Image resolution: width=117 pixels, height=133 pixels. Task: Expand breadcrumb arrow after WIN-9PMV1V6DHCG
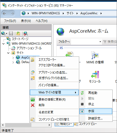(x=63, y=13)
